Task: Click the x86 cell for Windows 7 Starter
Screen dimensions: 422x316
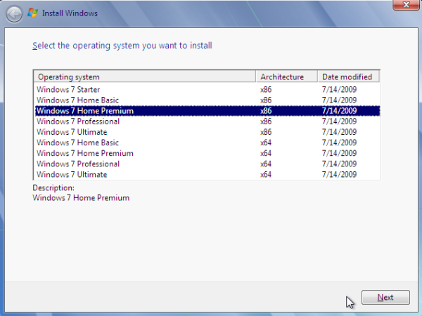Action: click(x=266, y=89)
